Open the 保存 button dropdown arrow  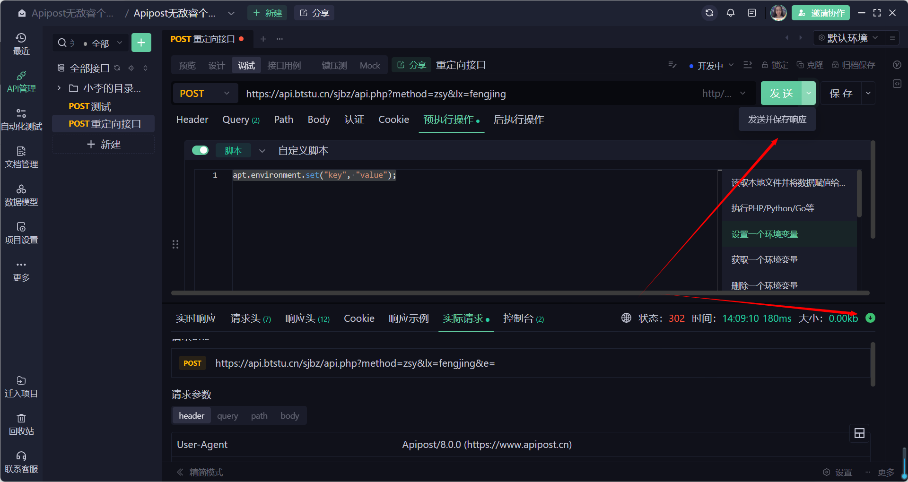868,94
